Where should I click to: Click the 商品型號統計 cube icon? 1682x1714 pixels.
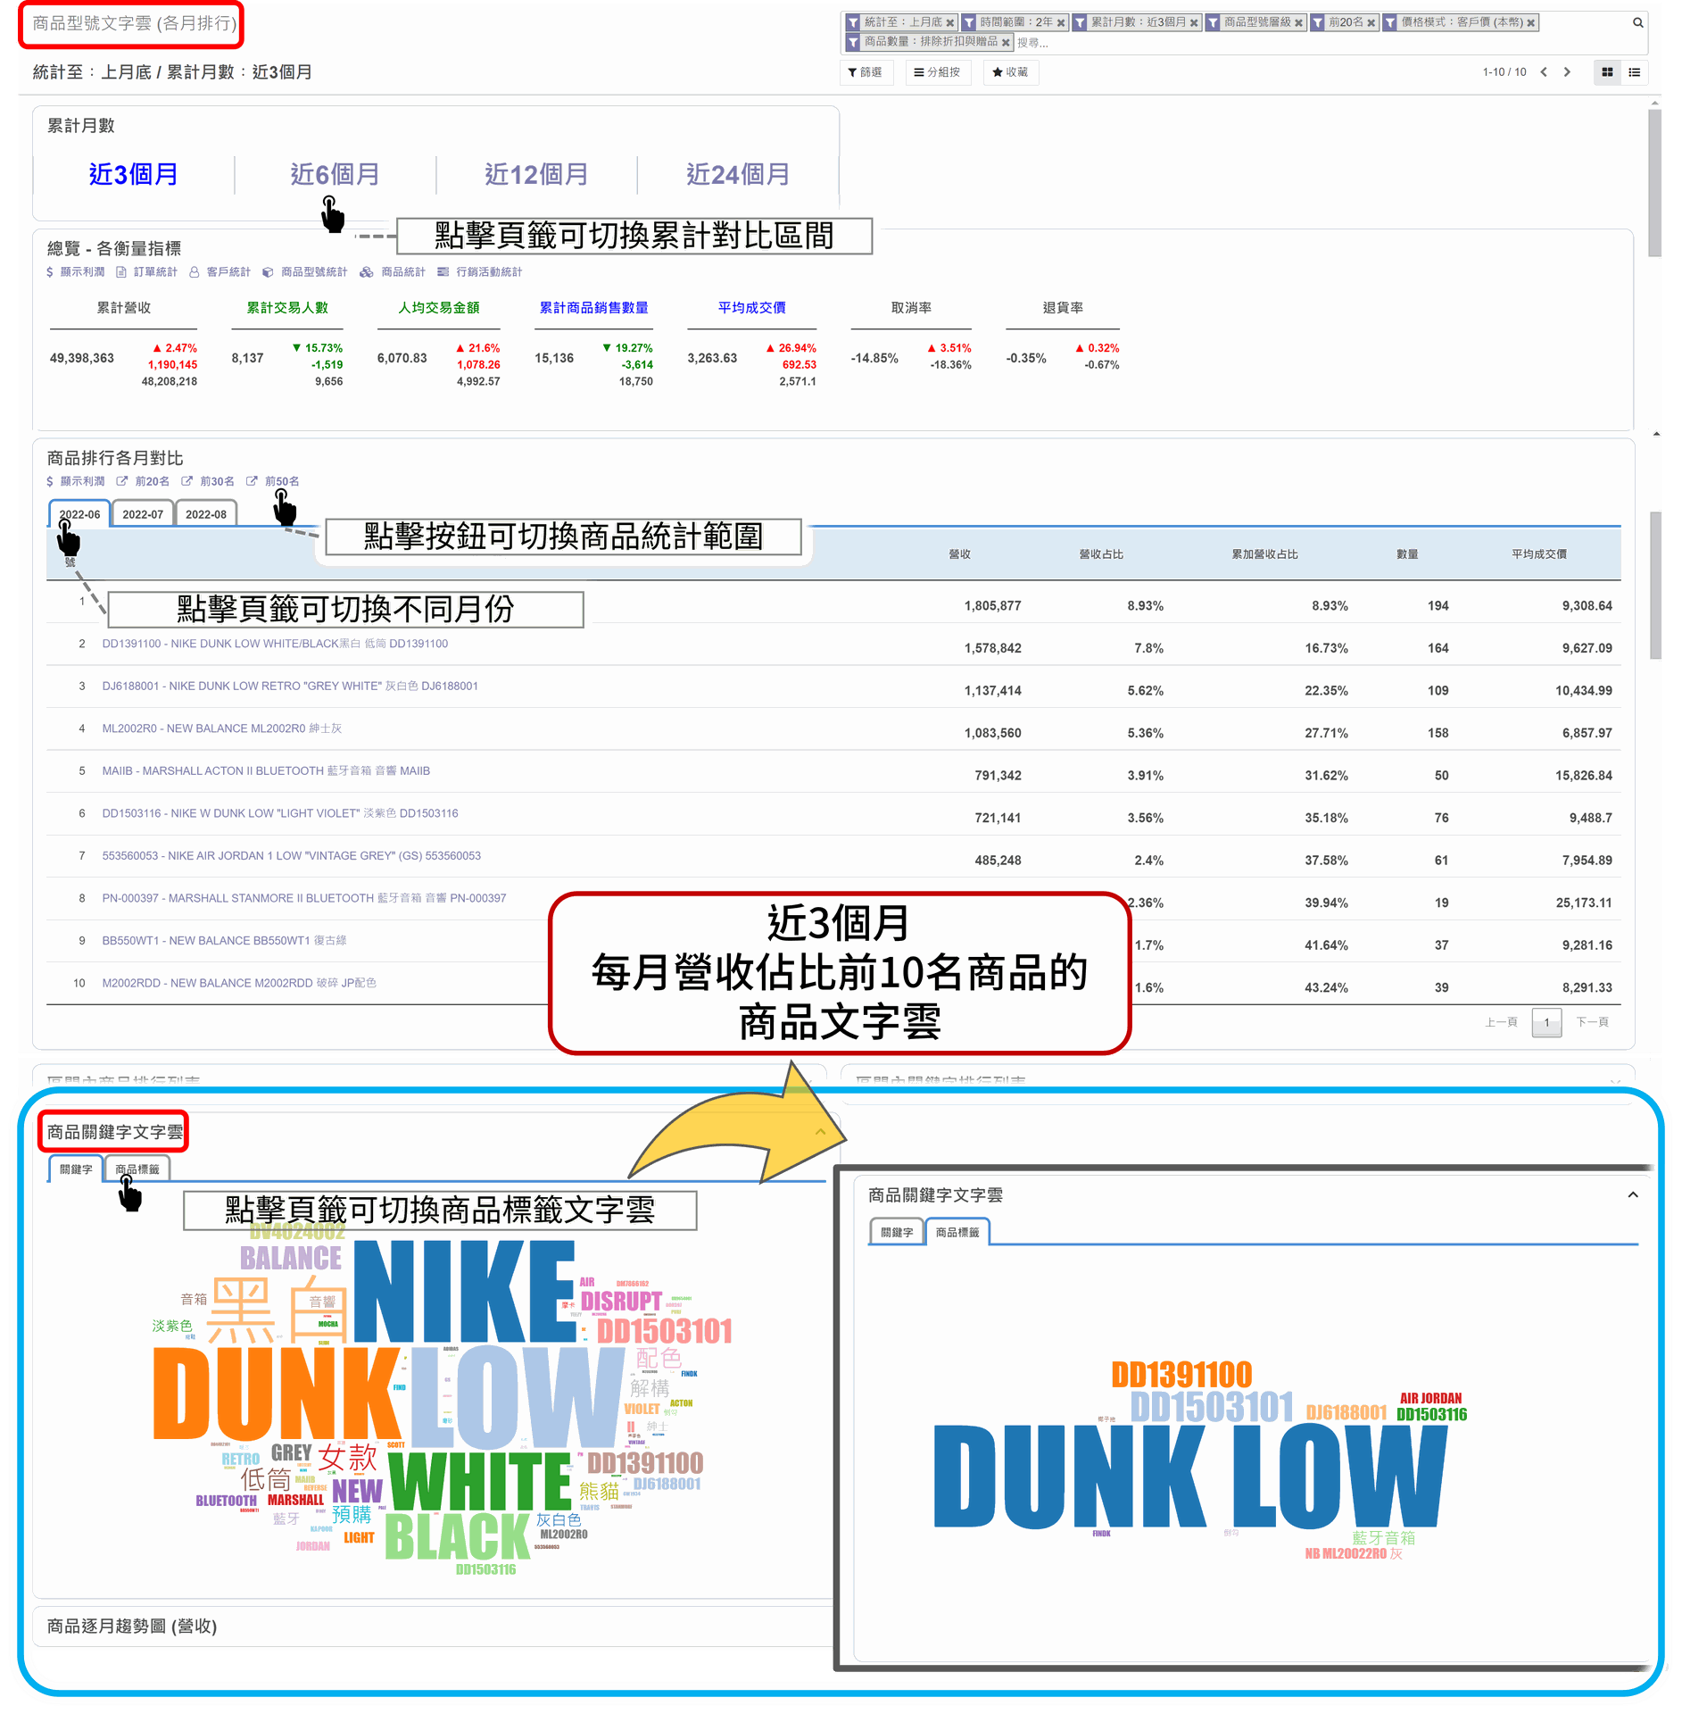(x=268, y=272)
